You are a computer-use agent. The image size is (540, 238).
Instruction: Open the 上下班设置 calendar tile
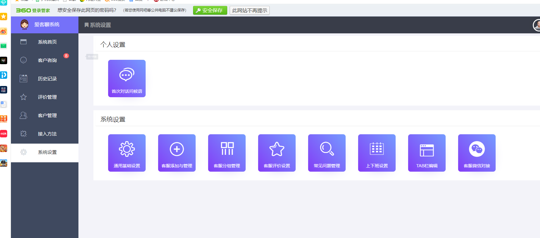[377, 153]
